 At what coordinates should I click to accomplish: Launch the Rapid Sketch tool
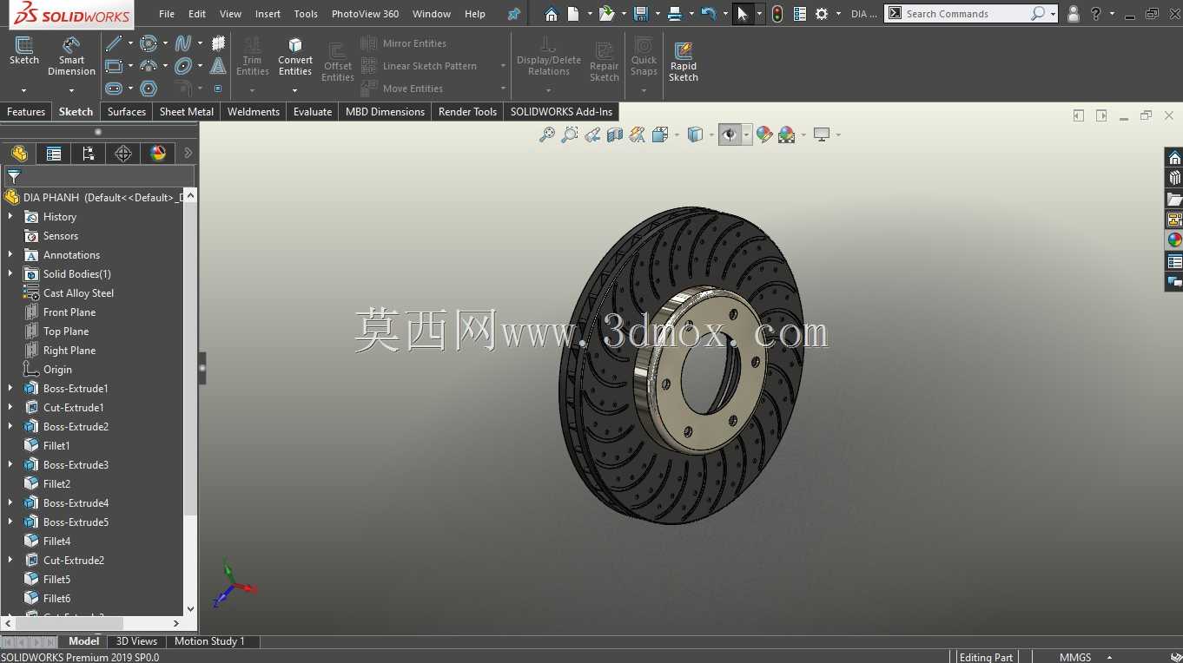[x=684, y=61]
